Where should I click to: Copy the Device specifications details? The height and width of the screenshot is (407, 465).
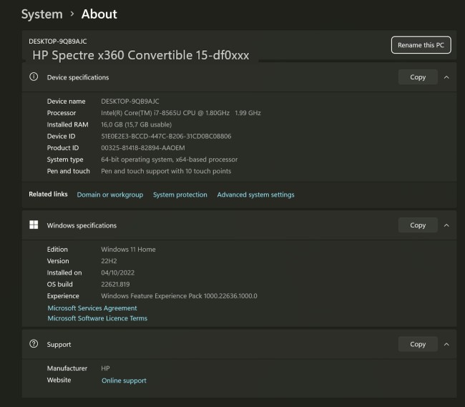click(418, 77)
